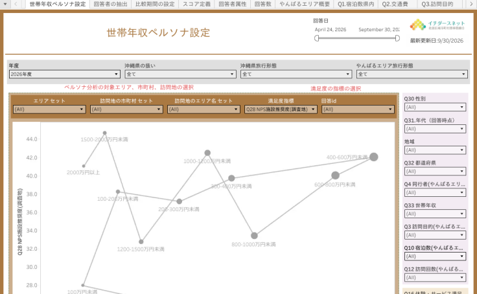Select the 600-800万円未満 data point
The image size is (477, 294).
pyautogui.click(x=335, y=175)
